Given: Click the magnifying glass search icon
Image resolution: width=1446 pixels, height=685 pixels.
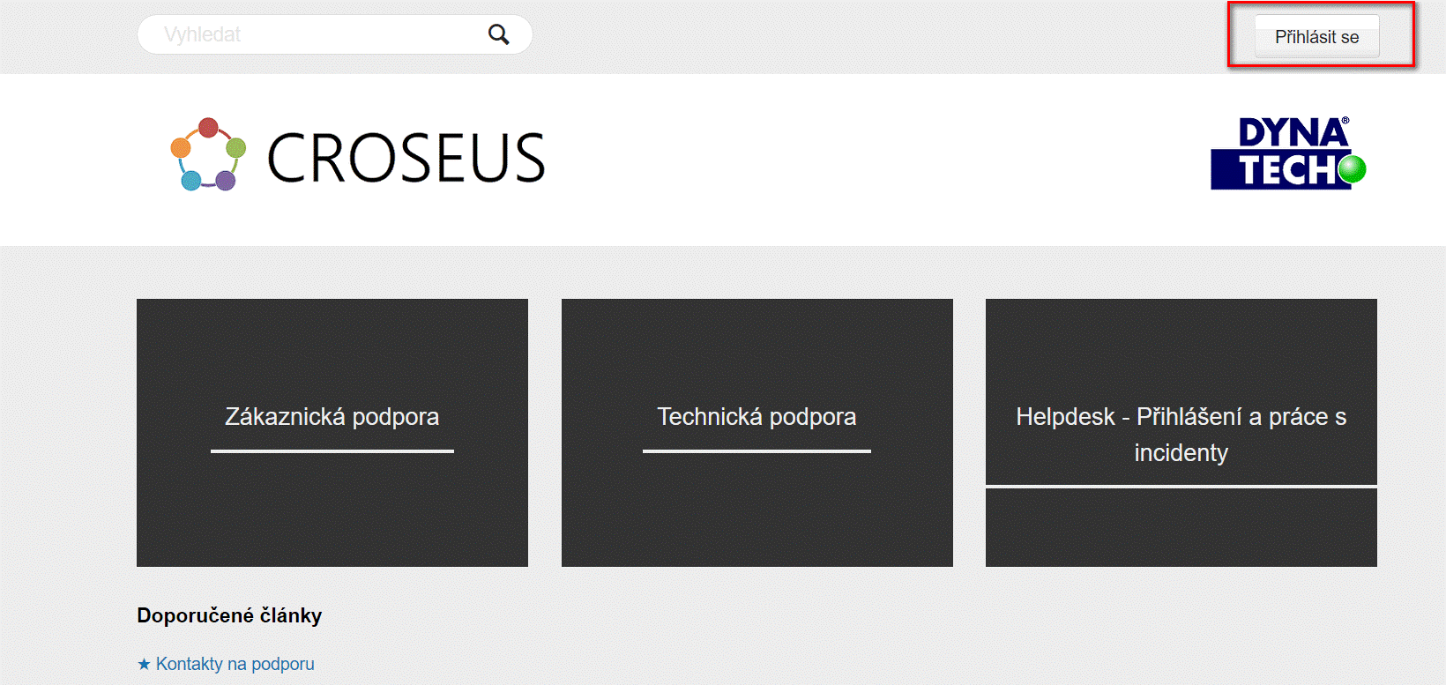Looking at the screenshot, I should pos(499,34).
